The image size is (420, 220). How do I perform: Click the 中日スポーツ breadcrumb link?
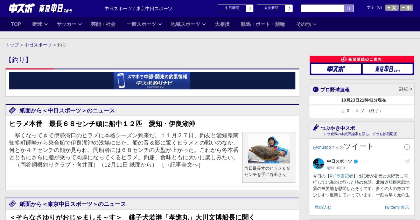click(38, 45)
